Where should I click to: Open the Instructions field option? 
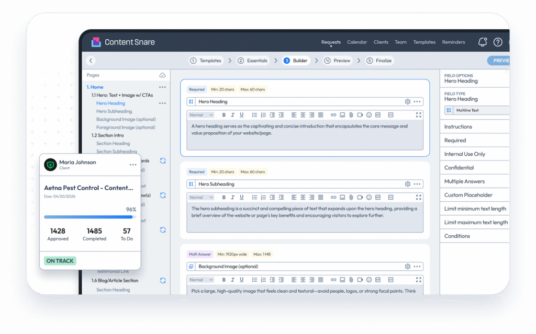click(x=474, y=126)
